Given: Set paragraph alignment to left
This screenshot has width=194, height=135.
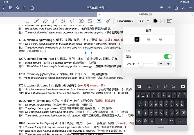Looking at the screenshot, I should coord(137,39).
